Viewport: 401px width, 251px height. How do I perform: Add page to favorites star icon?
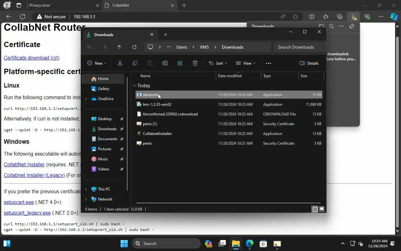tap(295, 17)
